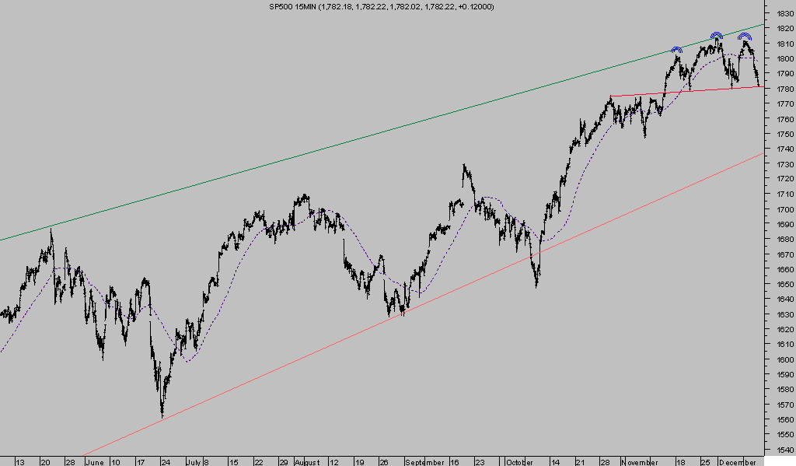The image size is (796, 466).
Task: Click the 1780 price axis label
Action: tap(783, 89)
